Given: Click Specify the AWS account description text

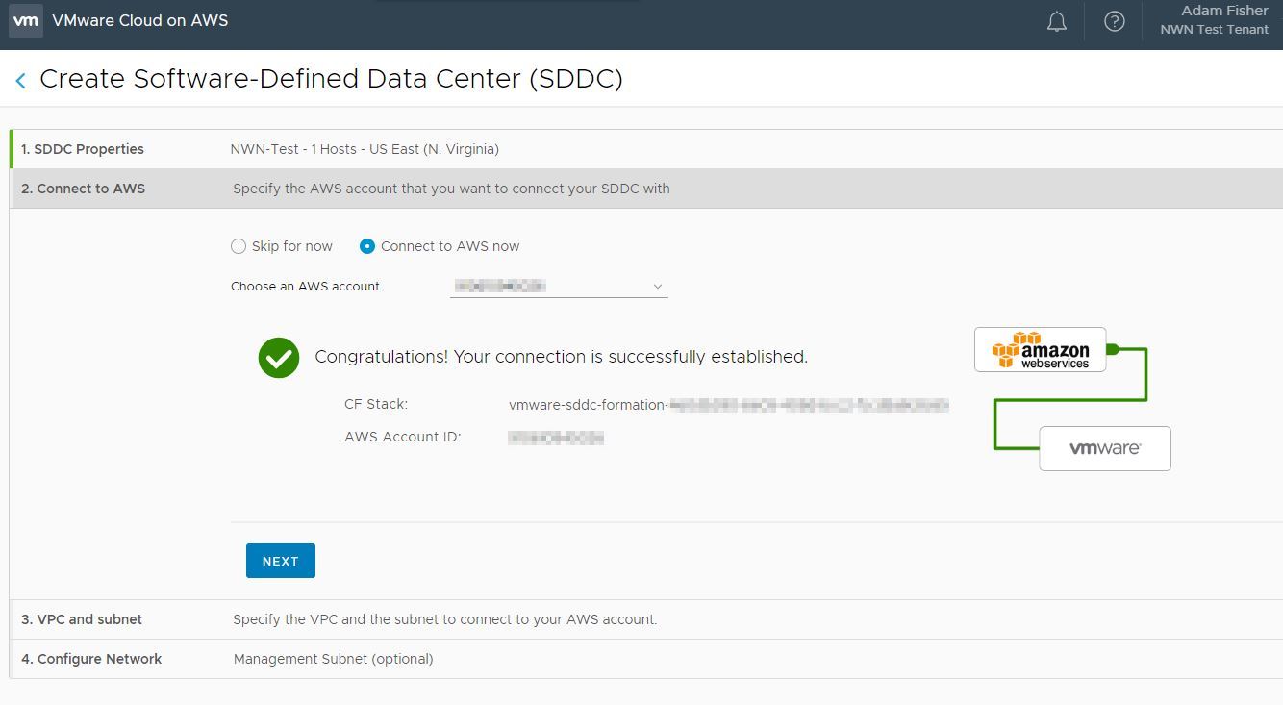Looking at the screenshot, I should [451, 189].
